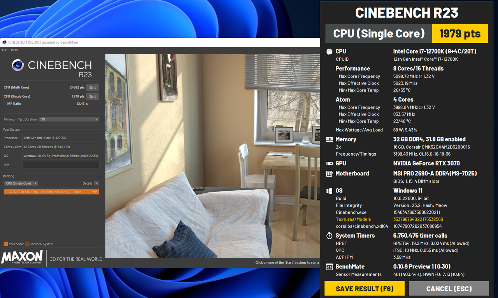This screenshot has width=498, height=298.
Task: Click the GPU card icon
Action: pos(330,163)
